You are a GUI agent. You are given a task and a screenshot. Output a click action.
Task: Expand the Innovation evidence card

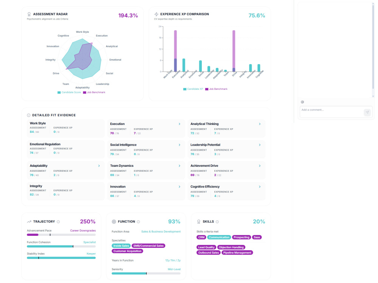[179, 187]
